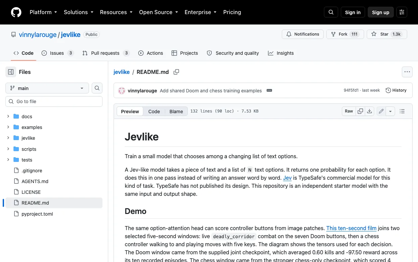Open the GitHub homepage logo
This screenshot has height=262, width=418.
[16, 12]
